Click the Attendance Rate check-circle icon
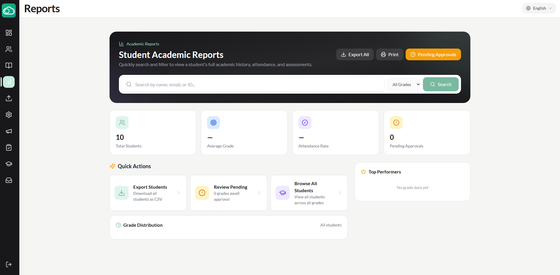The image size is (560, 275). click(305, 123)
